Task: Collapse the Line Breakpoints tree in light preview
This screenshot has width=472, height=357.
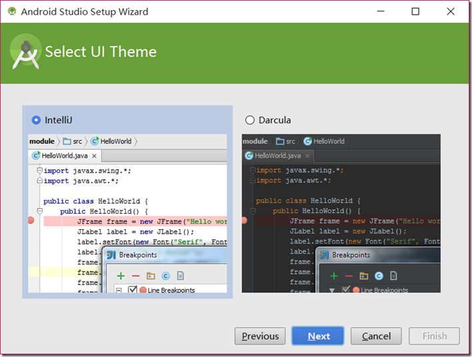Action: tap(119, 290)
